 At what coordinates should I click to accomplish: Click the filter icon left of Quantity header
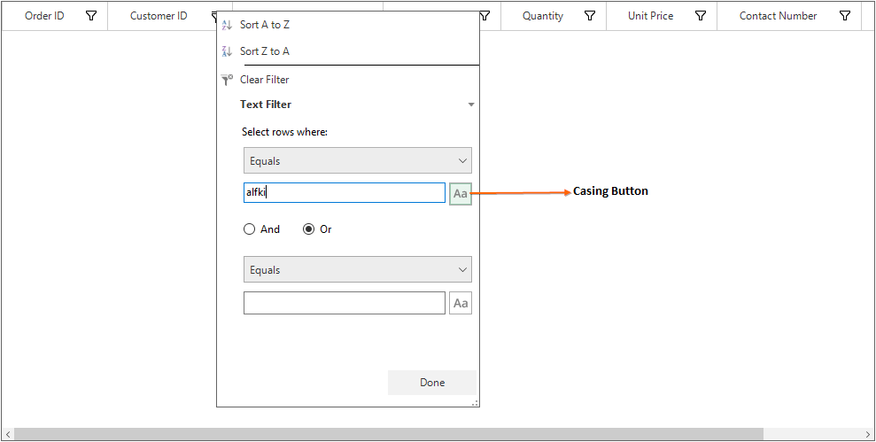point(485,16)
